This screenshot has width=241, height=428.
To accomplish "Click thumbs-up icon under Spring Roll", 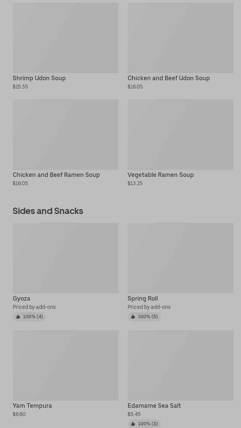I will pos(133,317).
